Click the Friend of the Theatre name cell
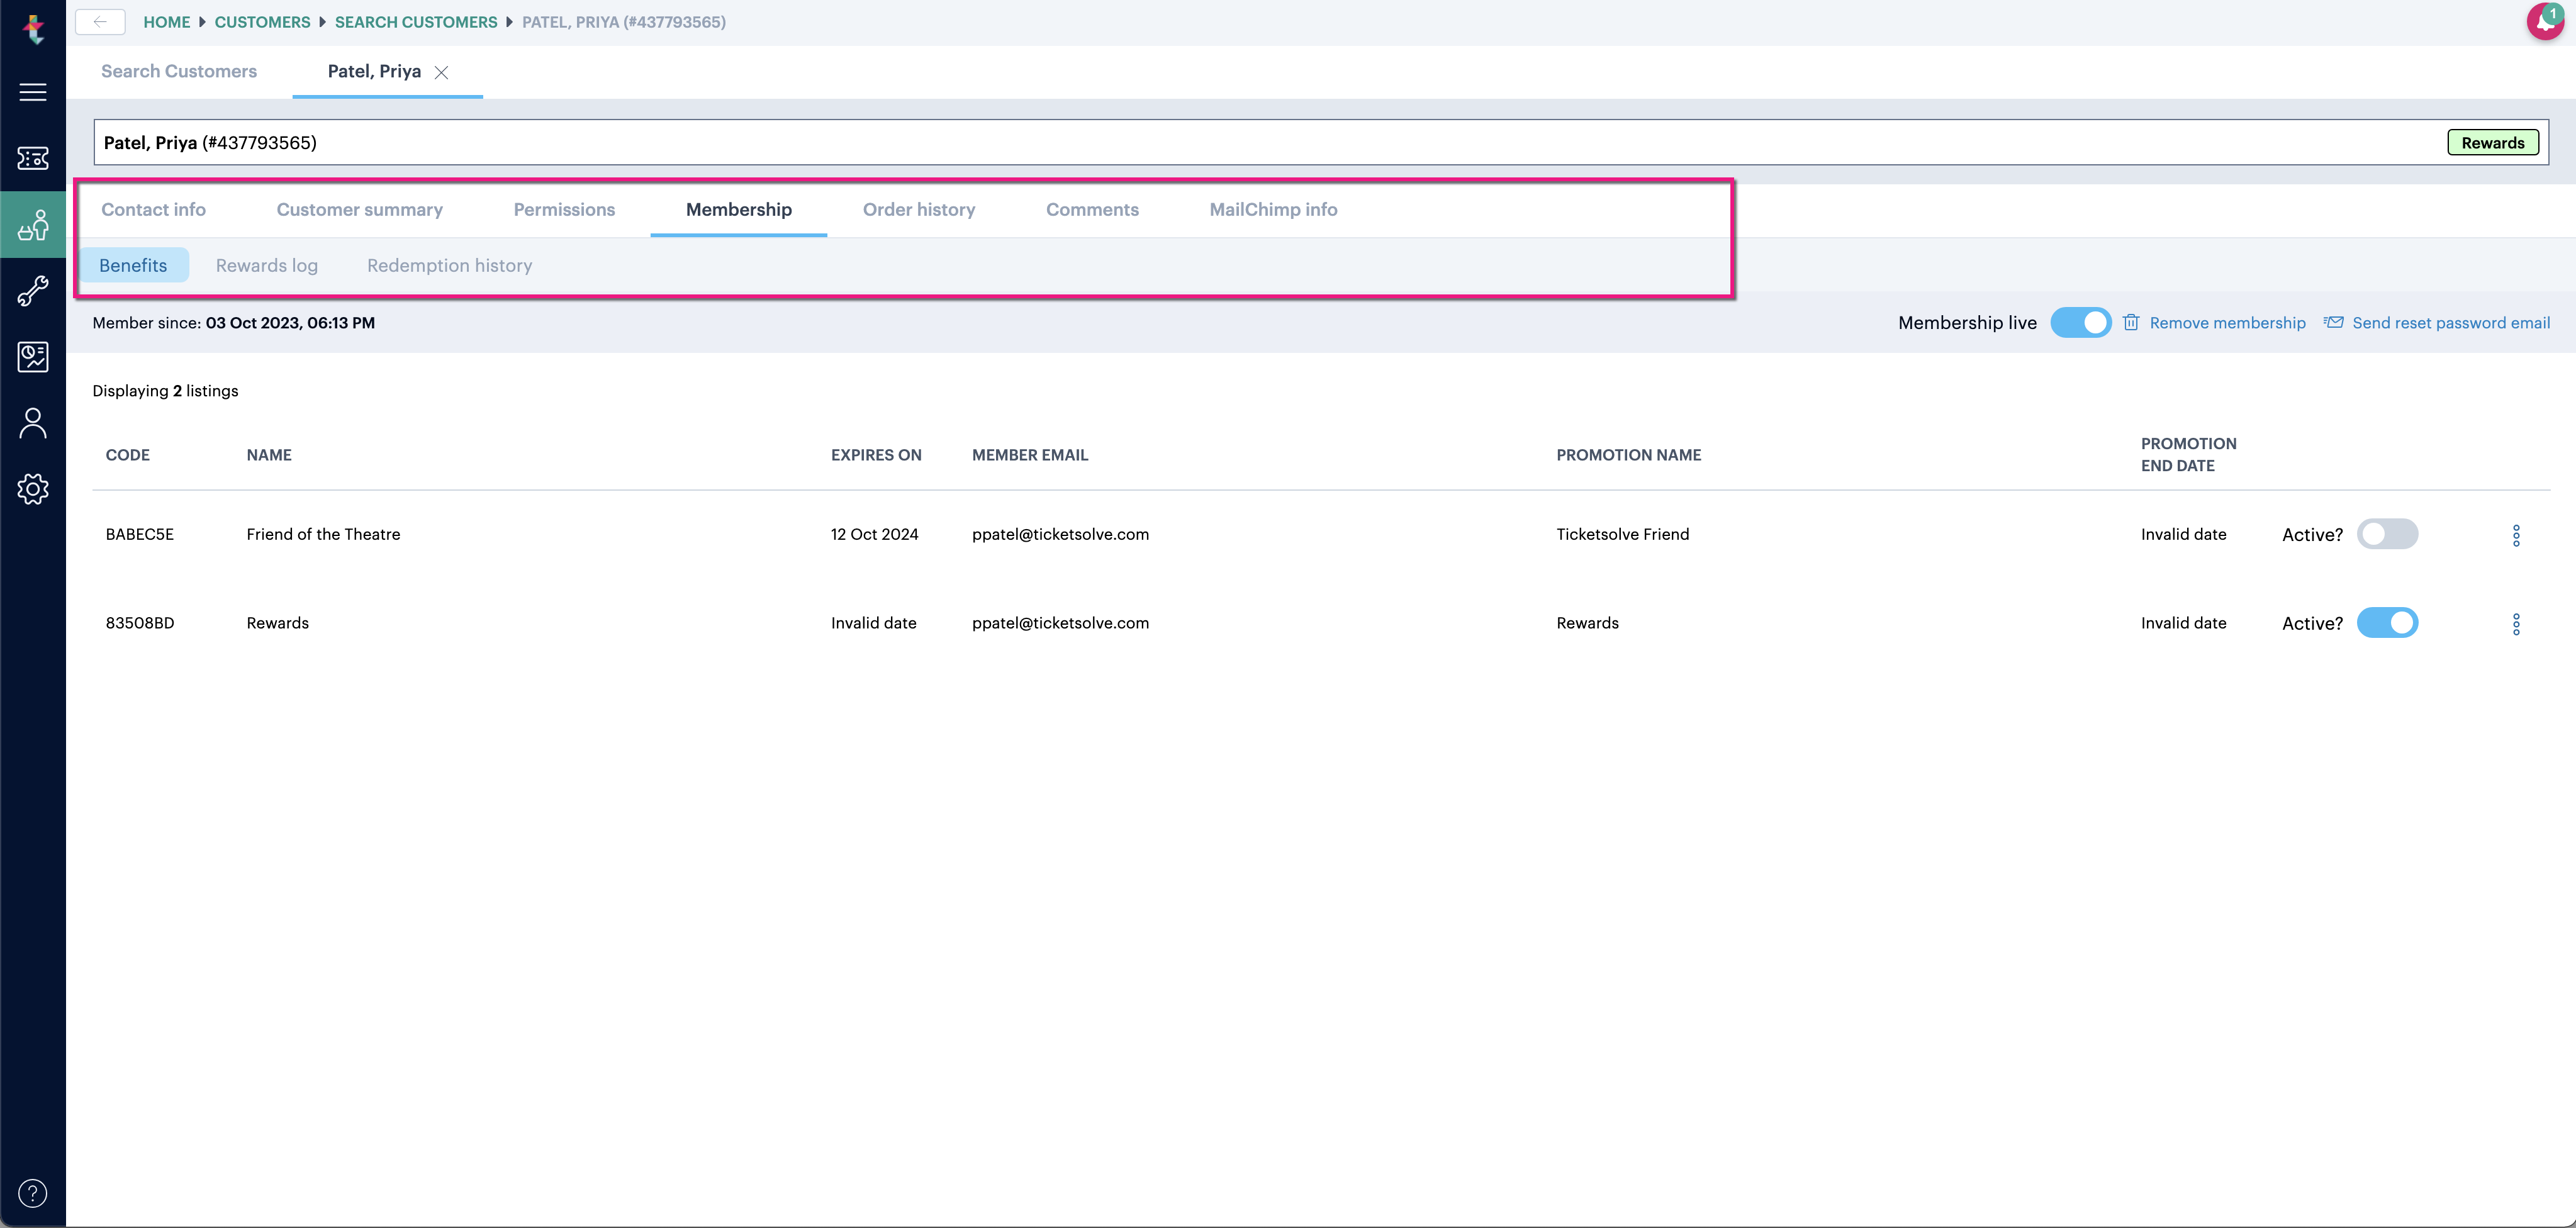 pos(323,534)
